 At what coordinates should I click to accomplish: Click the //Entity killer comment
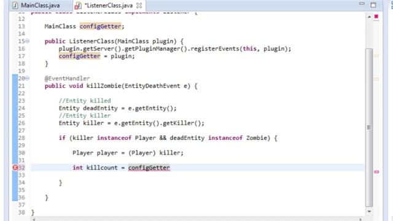(85, 115)
